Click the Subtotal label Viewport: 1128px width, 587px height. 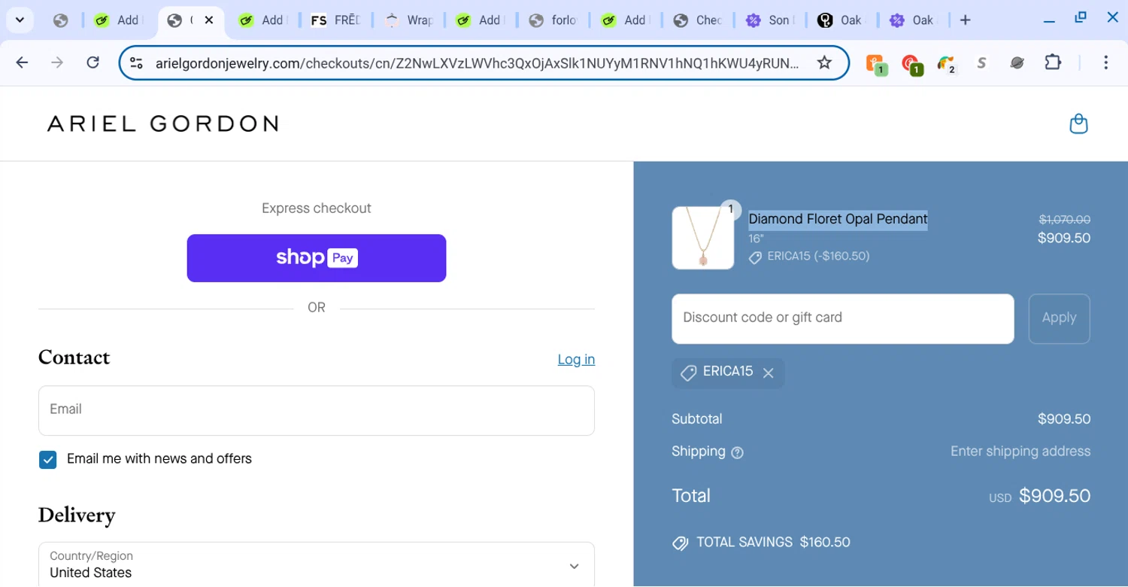click(x=696, y=419)
